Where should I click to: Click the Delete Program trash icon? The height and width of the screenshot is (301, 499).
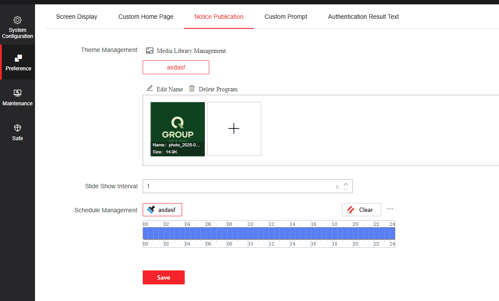click(x=192, y=89)
